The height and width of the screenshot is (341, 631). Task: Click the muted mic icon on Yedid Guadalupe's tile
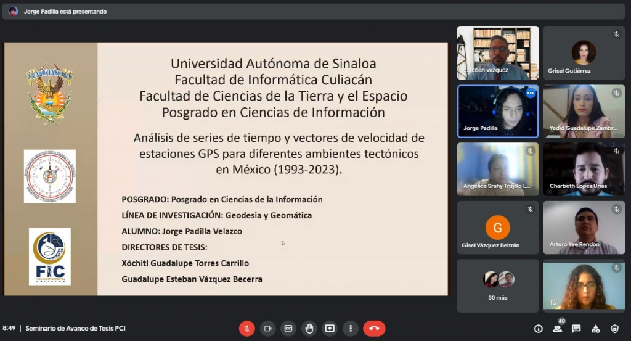(x=616, y=93)
